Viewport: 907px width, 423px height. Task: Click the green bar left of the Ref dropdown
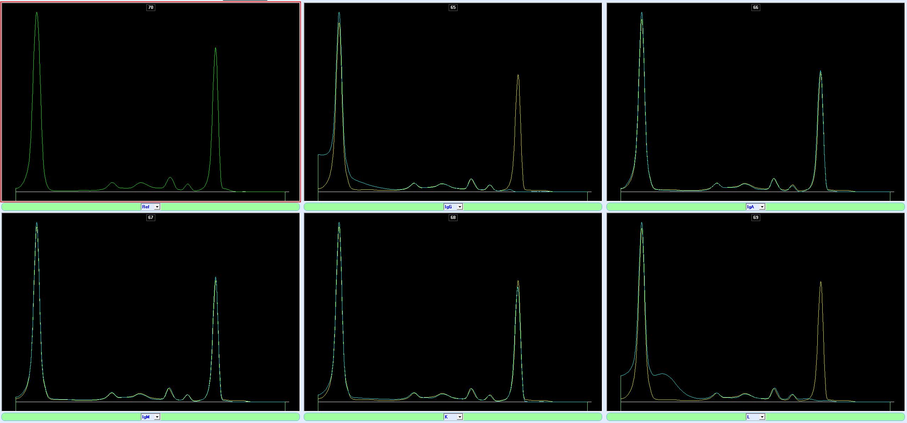71,207
